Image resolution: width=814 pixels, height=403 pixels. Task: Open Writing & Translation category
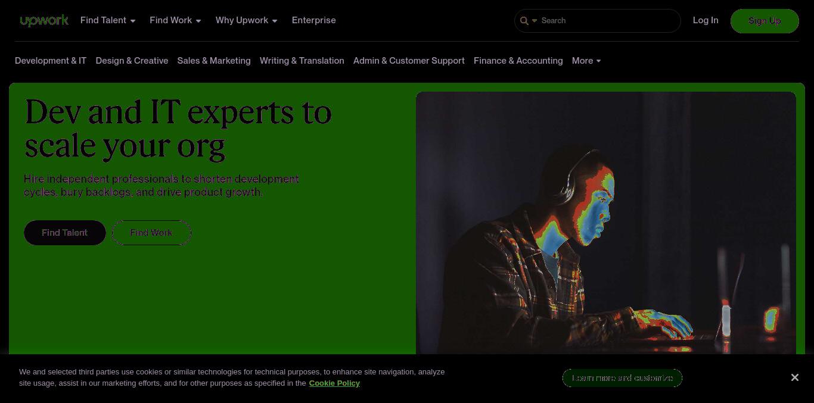coord(302,61)
